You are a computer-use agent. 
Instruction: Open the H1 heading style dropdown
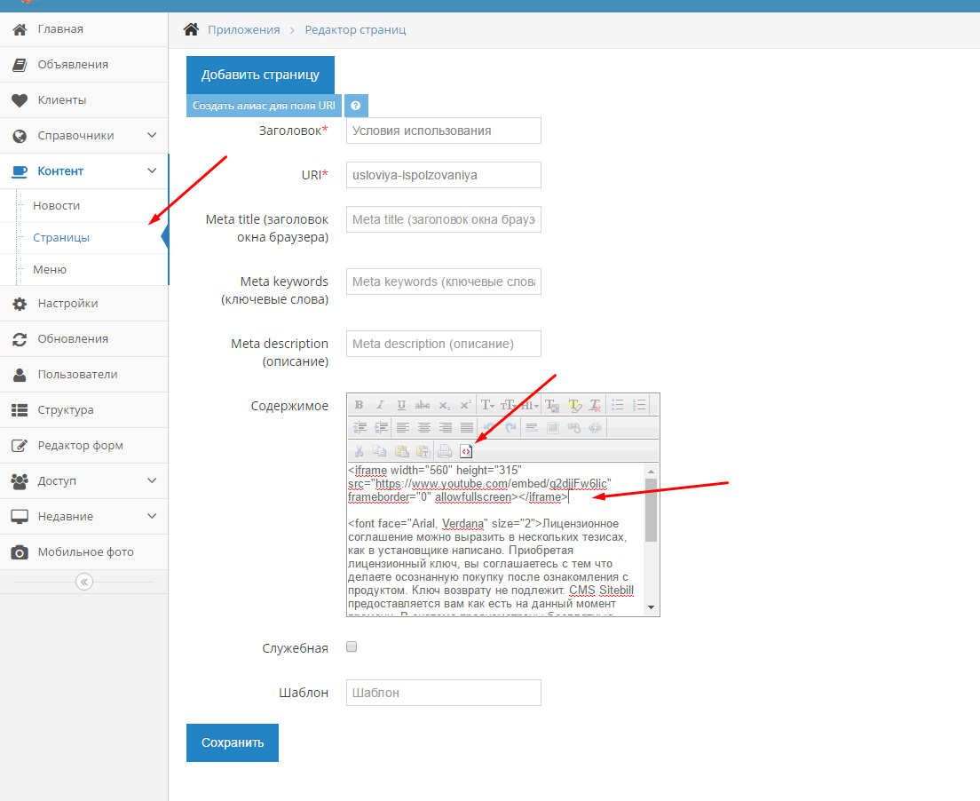pyautogui.click(x=529, y=405)
